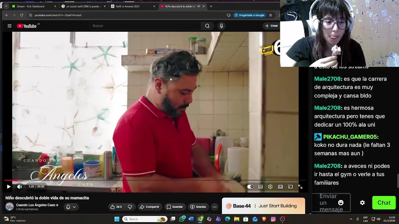The width and height of the screenshot is (399, 224).
Task: Close the Swift vs Amarok 2021 tab
Action: [154, 6]
